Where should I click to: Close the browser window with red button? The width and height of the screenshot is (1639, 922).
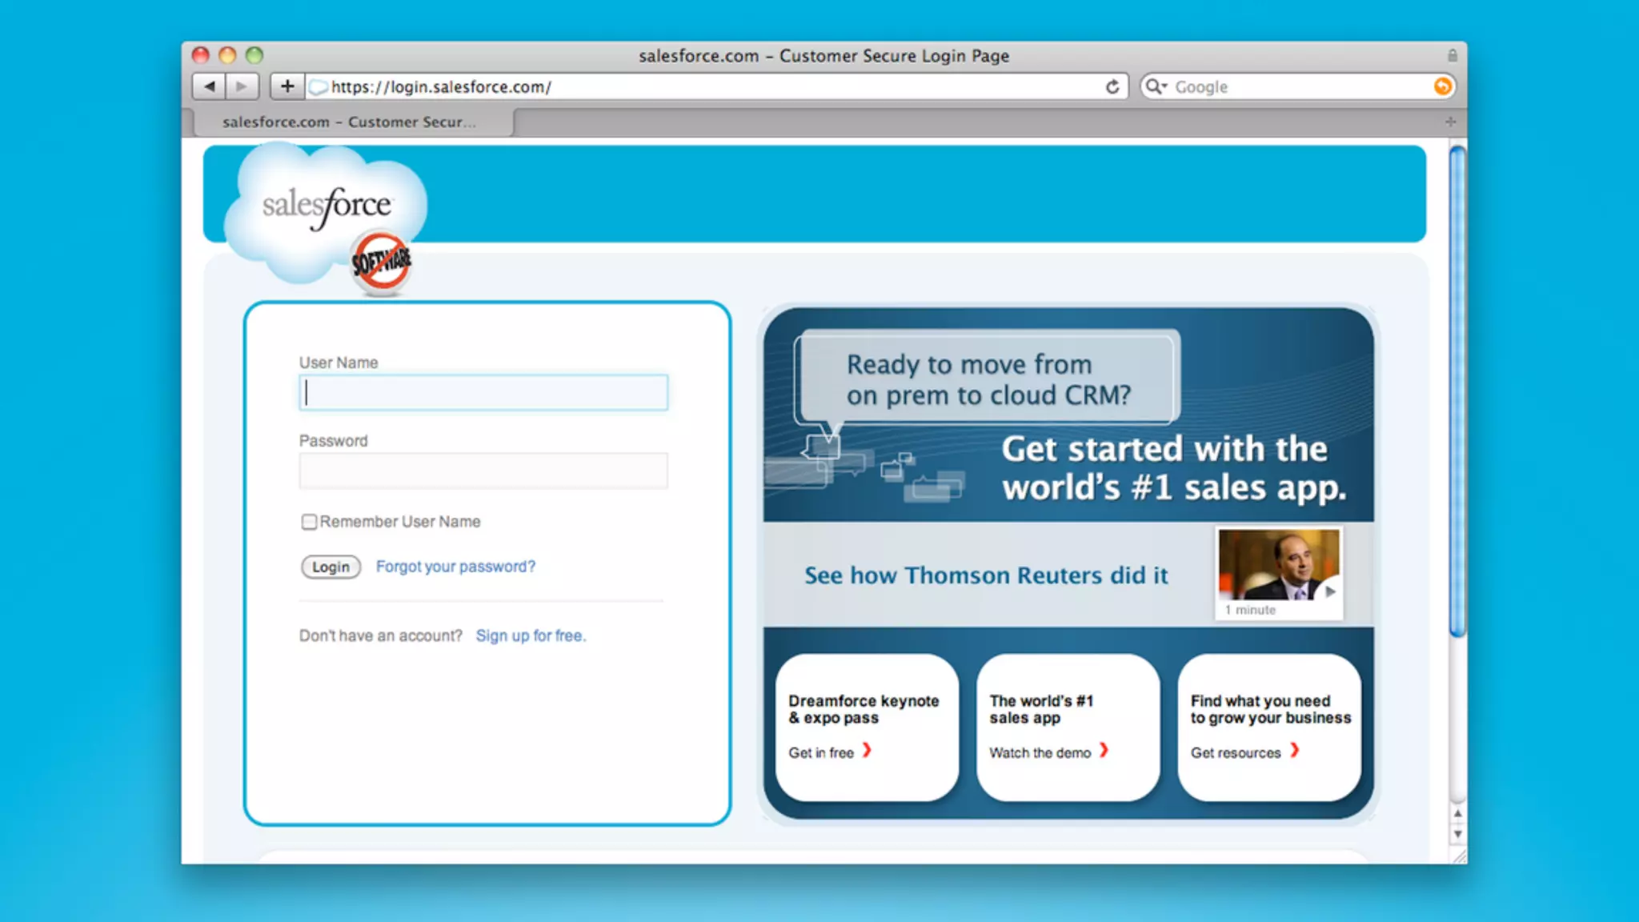tap(200, 54)
